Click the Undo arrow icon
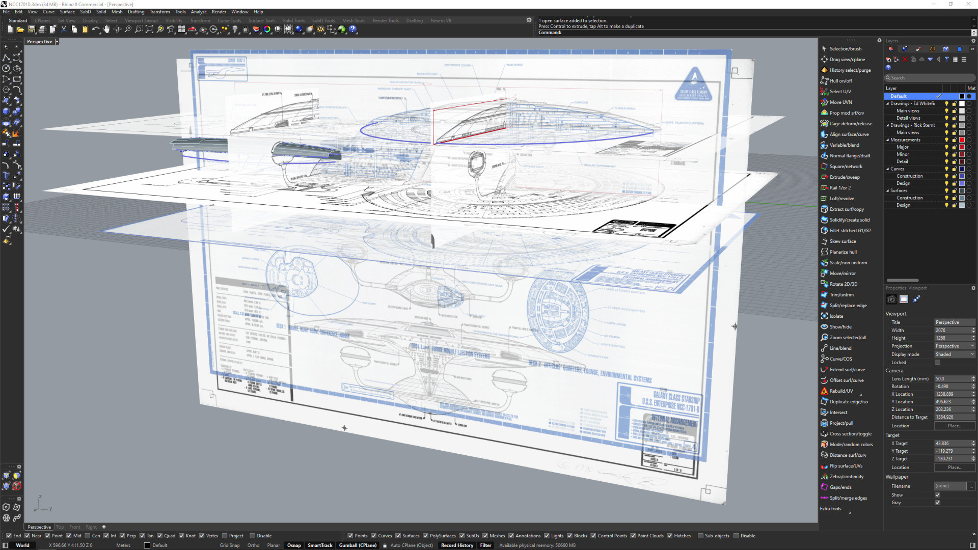 [96, 30]
